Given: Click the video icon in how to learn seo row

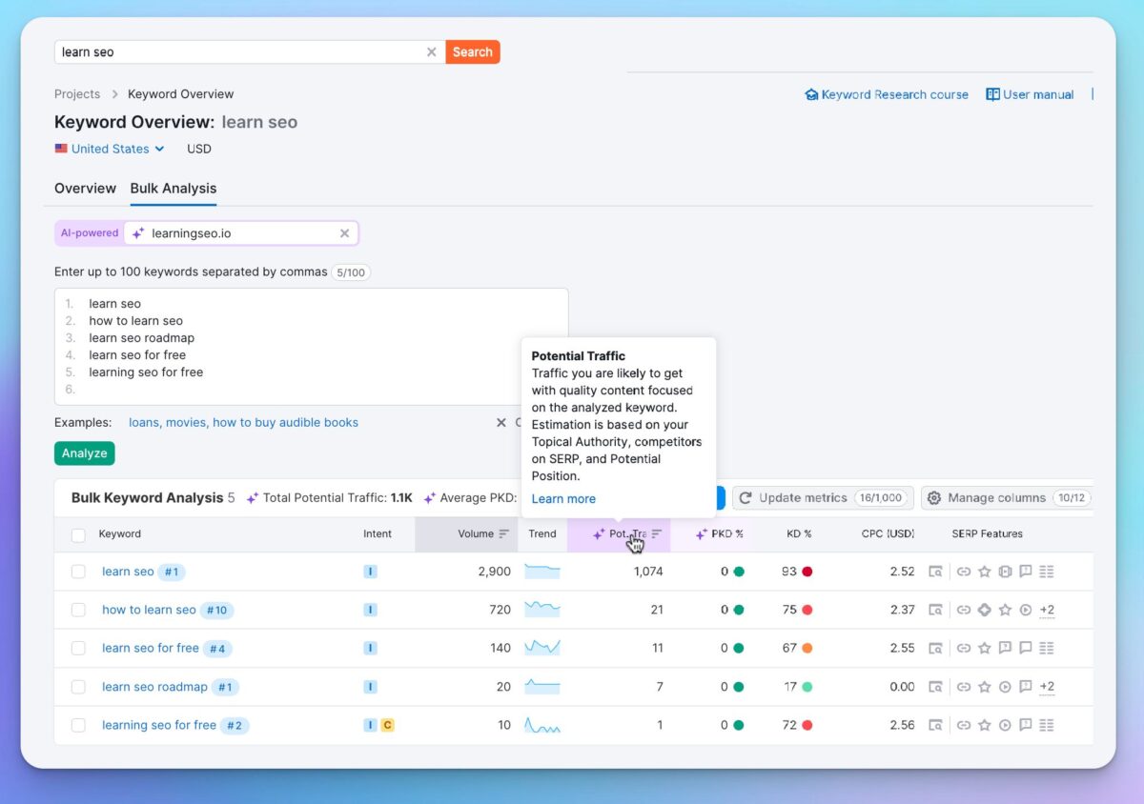Looking at the screenshot, I should [1026, 610].
